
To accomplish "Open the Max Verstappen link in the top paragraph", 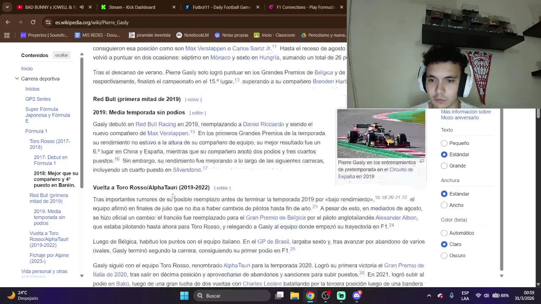I will pos(205,49).
